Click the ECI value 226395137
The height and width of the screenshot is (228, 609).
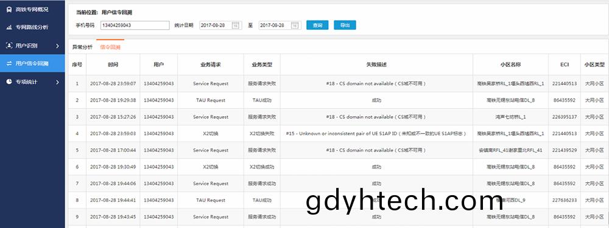click(565, 117)
